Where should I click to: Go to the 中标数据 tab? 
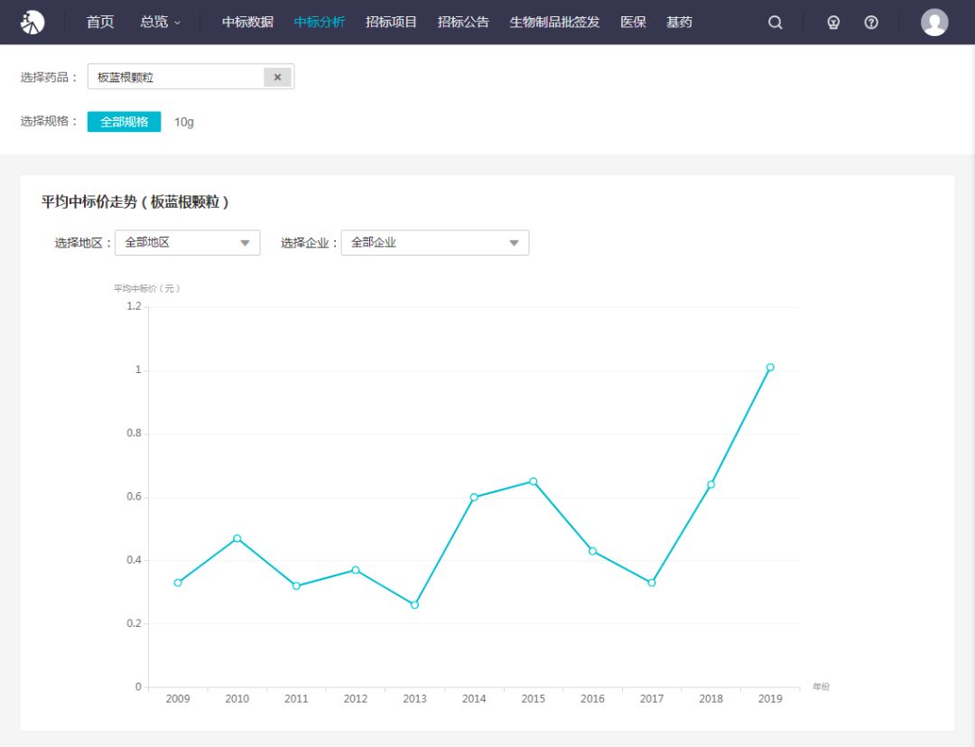pos(247,22)
